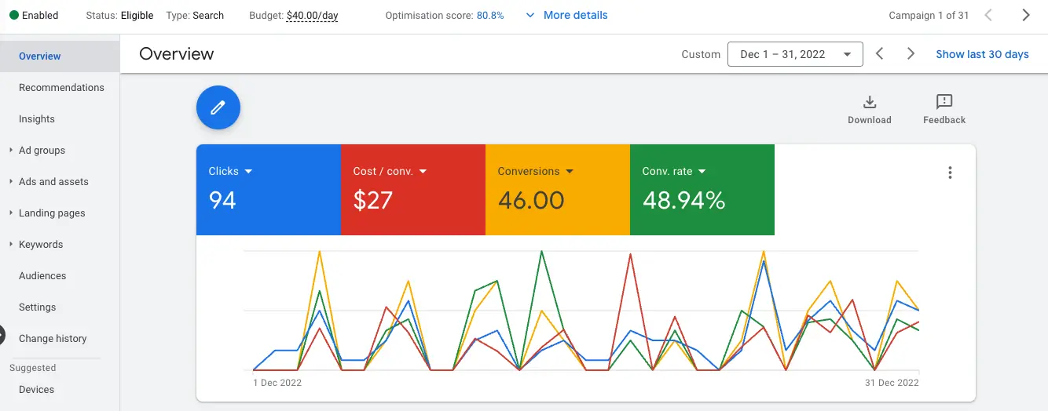Open Recommendations in the sidebar

click(x=61, y=87)
